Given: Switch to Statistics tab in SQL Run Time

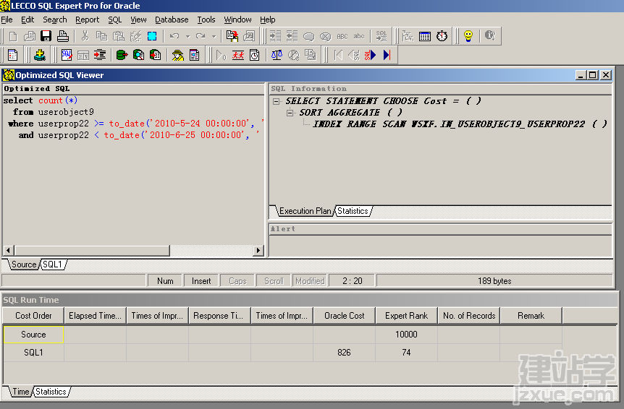Looking at the screenshot, I should coord(51,392).
